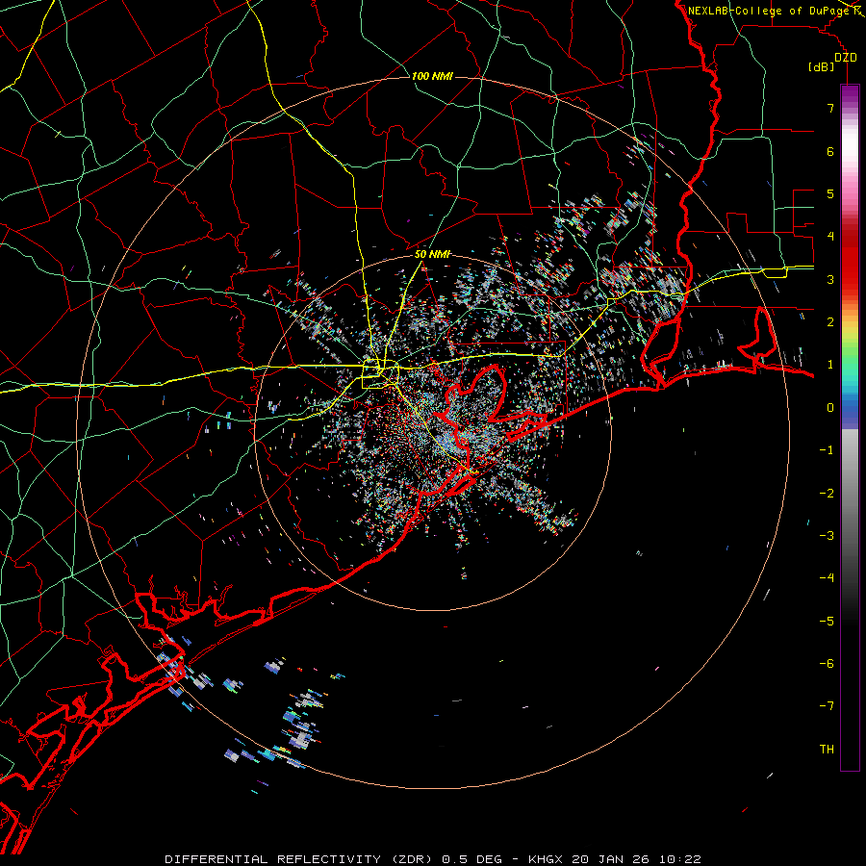Click legend tick label "6"
This screenshot has height=866, width=866.
(830, 151)
